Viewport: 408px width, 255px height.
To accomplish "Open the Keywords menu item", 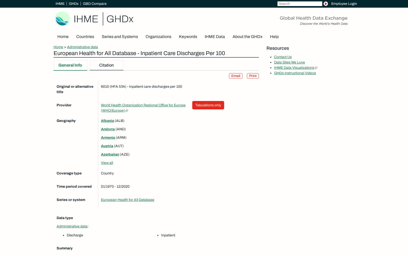I will (x=188, y=36).
